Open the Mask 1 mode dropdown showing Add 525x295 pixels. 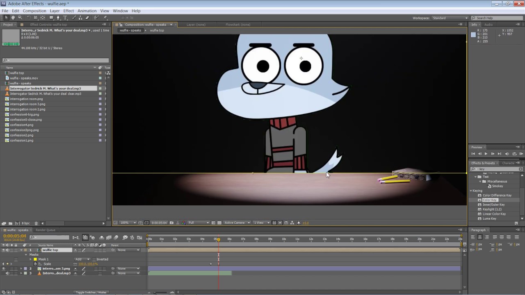click(x=83, y=259)
